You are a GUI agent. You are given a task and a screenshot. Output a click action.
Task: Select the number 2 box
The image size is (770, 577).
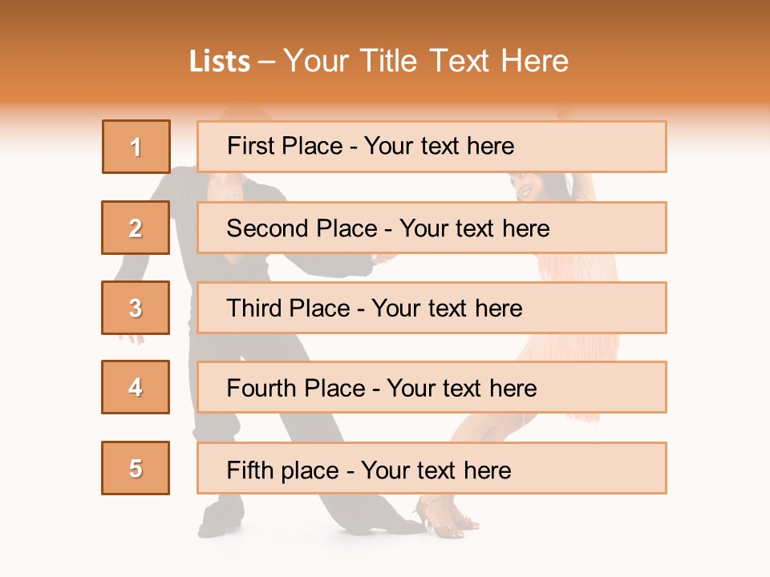coord(136,228)
